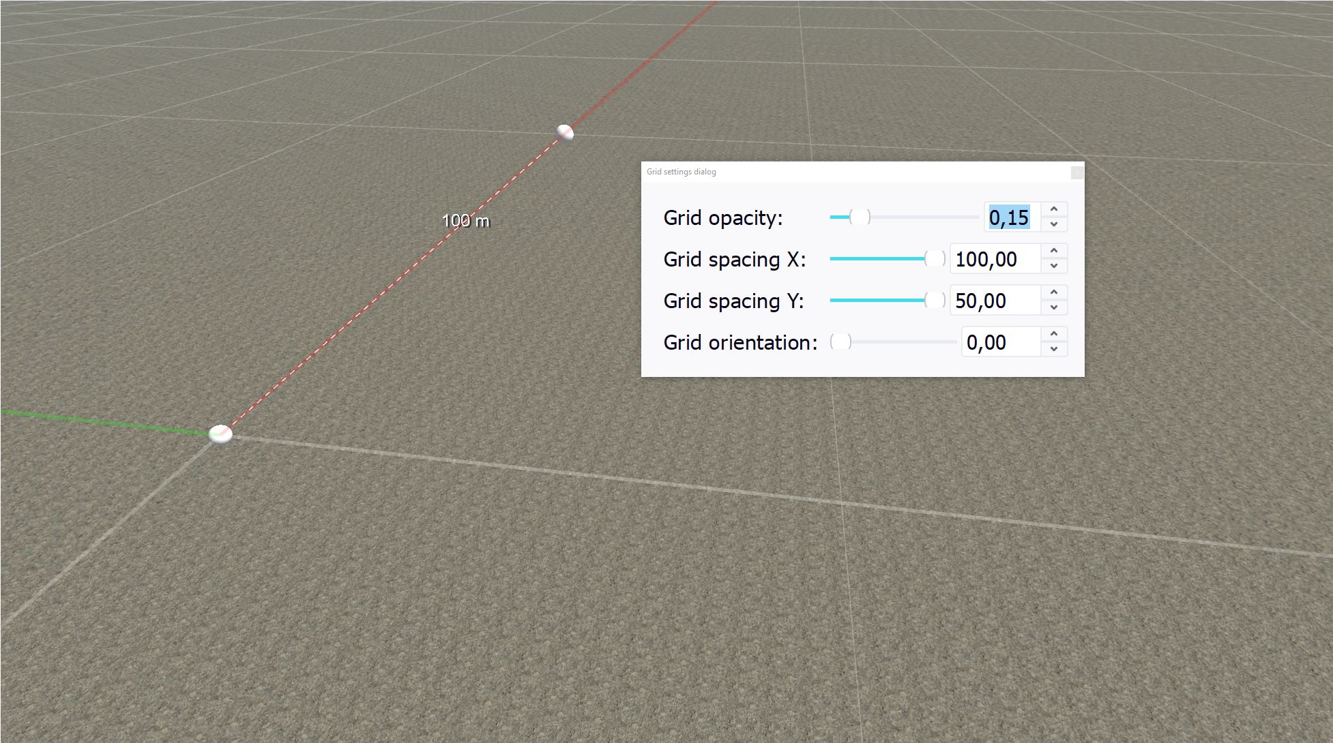Click the Grid spacing X value field
The height and width of the screenshot is (743, 1333).
995,259
